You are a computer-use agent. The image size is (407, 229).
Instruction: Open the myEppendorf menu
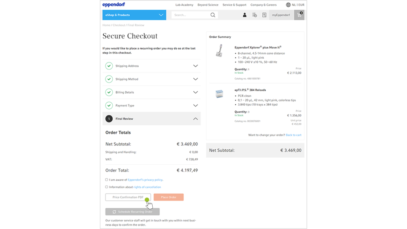point(282,15)
